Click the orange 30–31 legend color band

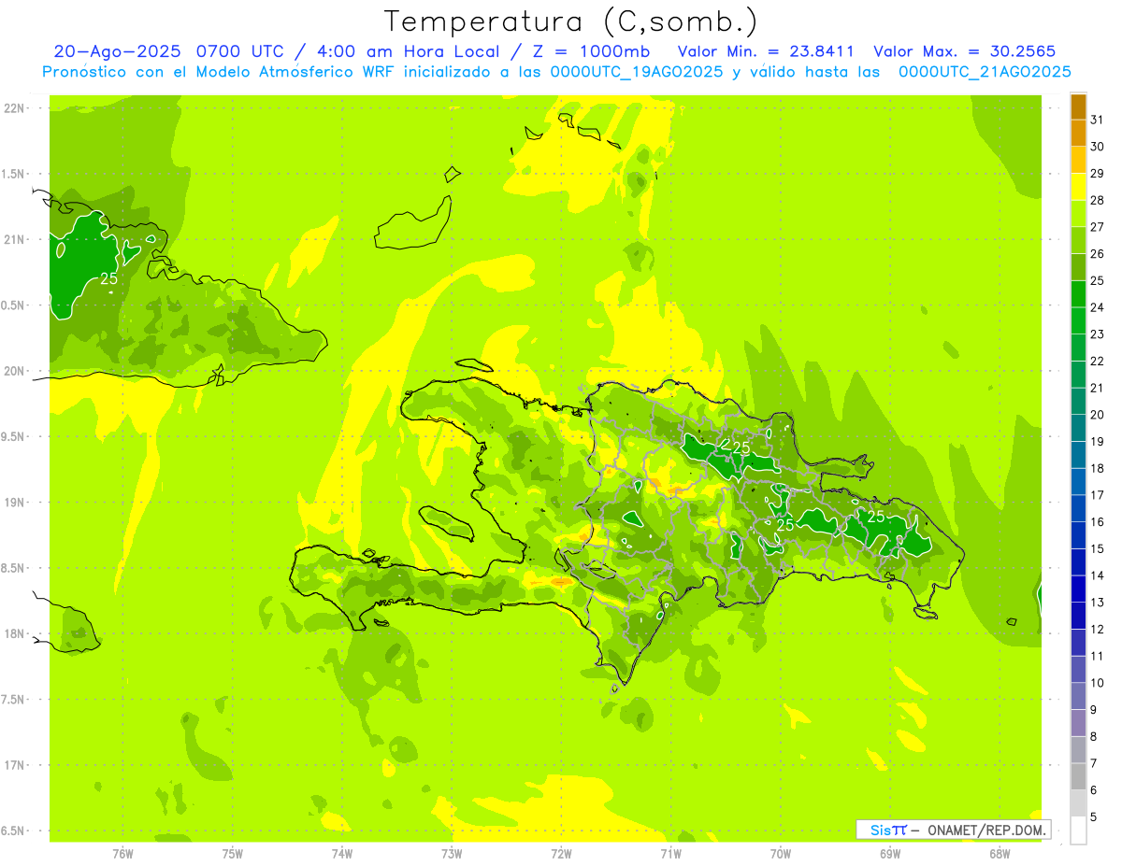click(x=1078, y=134)
